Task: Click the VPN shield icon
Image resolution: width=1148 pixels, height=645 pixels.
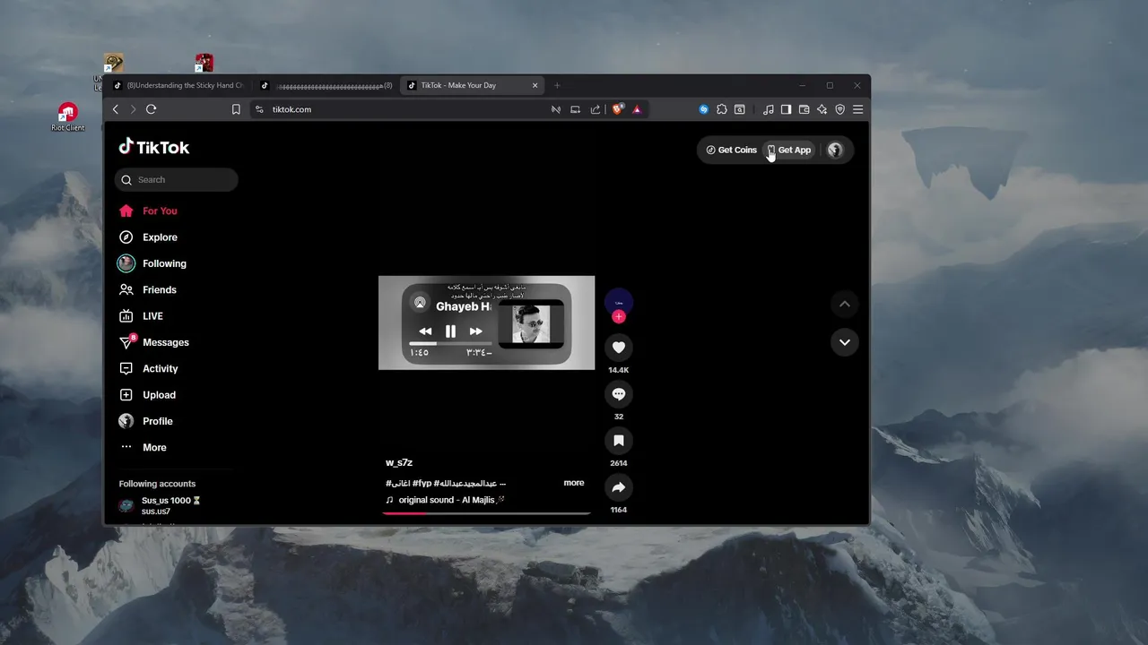Action: pos(840,109)
